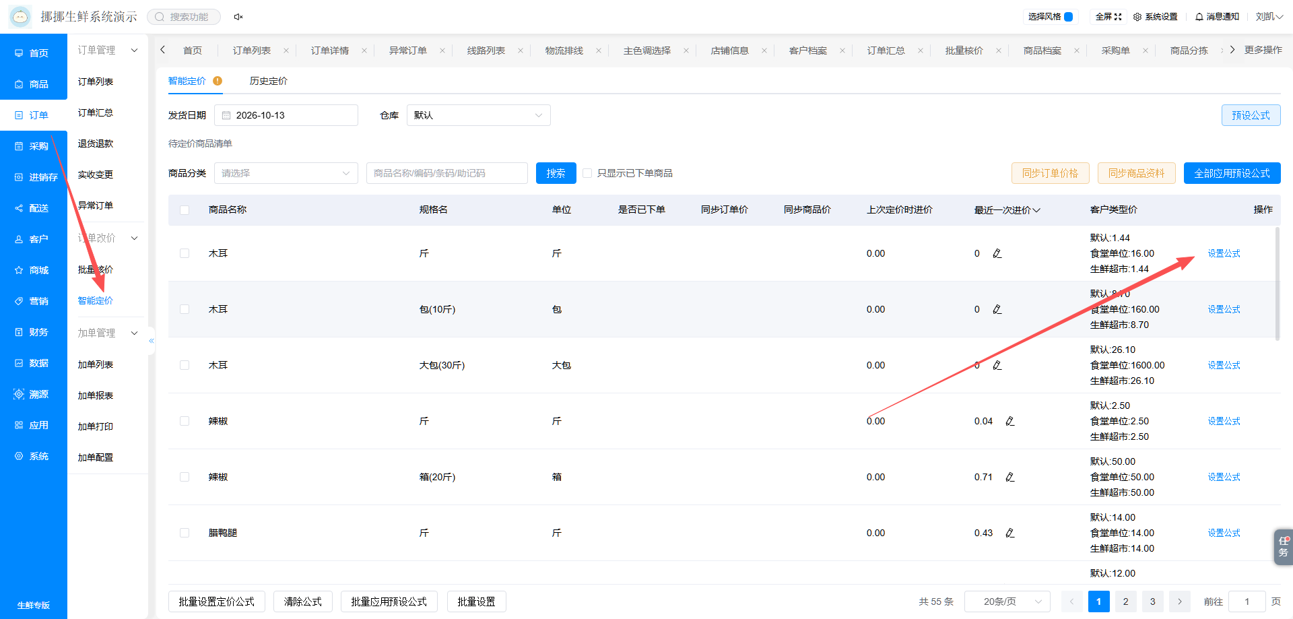The image size is (1293, 619).
Task: Select the 腊鸭腿 row checkbox
Action: (185, 533)
